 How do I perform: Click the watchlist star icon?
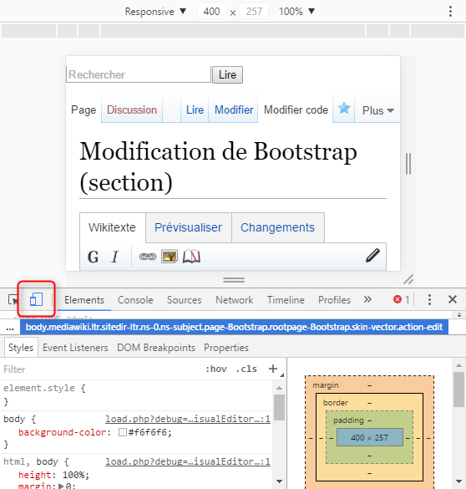click(344, 108)
